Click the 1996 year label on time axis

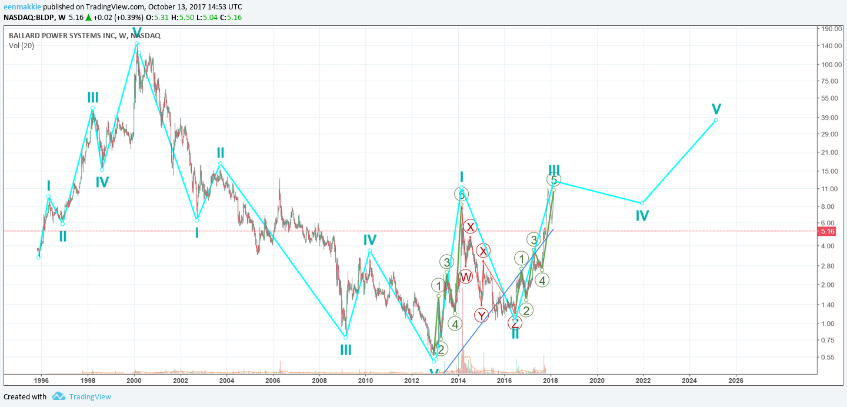tap(41, 381)
